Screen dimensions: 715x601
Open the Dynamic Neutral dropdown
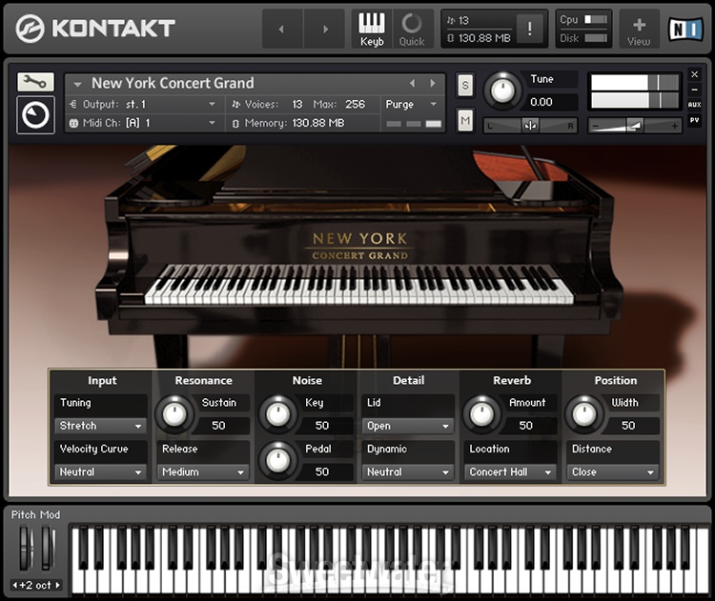pyautogui.click(x=408, y=472)
